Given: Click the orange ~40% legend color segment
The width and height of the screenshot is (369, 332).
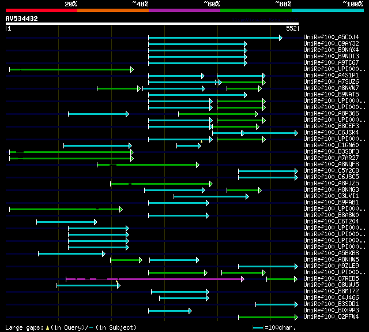Looking at the screenshot, I should point(113,10).
